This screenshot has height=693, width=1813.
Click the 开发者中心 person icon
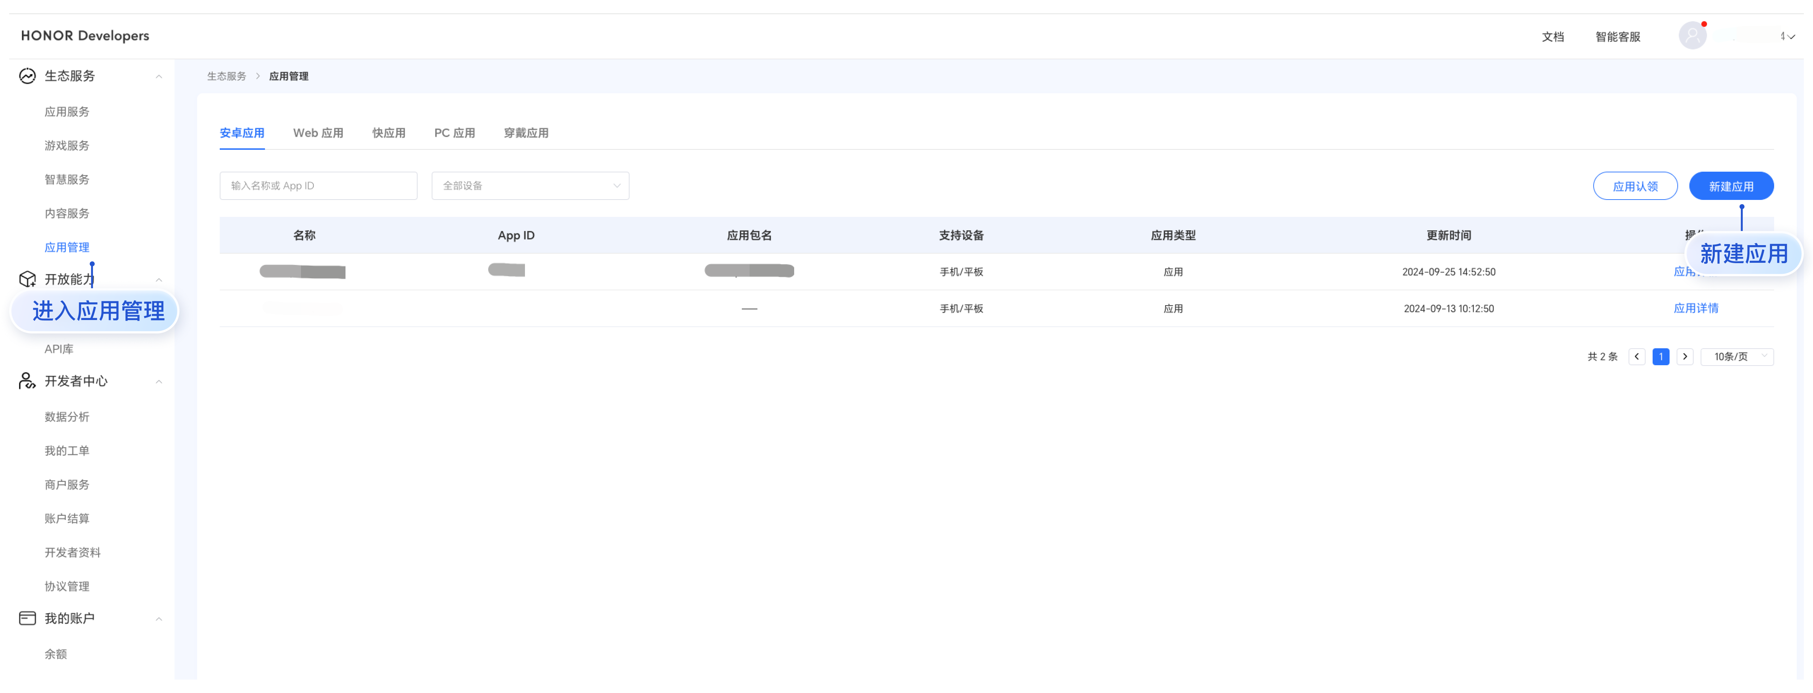click(x=28, y=381)
